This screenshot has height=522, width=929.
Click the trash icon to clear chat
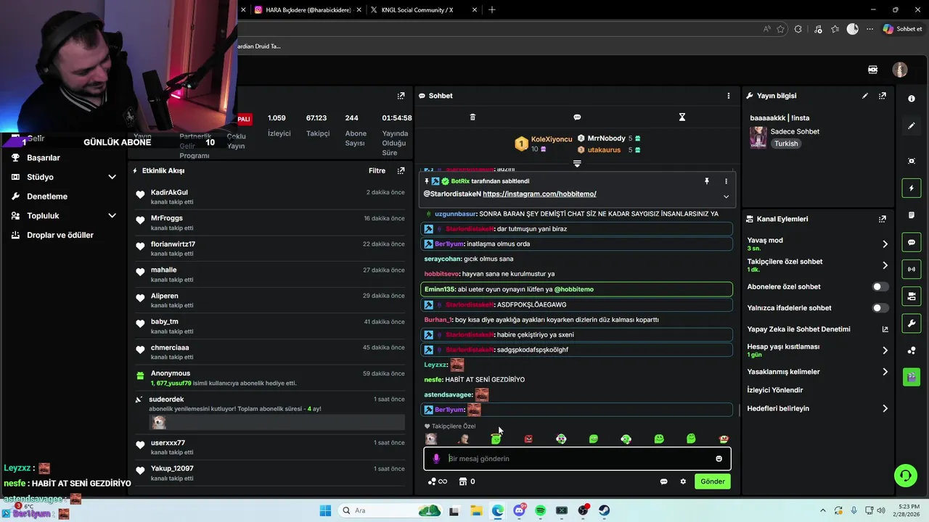point(472,117)
